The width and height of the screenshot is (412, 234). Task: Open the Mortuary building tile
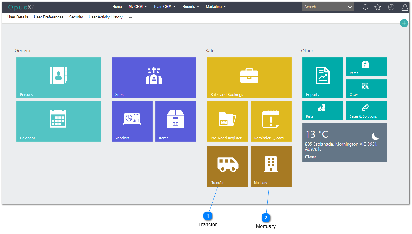(x=271, y=166)
